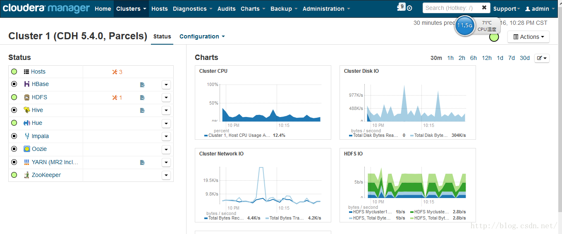Image resolution: width=562 pixels, height=234 pixels.
Task: Expand the HBase row actions dropdown
Action: pos(166,85)
